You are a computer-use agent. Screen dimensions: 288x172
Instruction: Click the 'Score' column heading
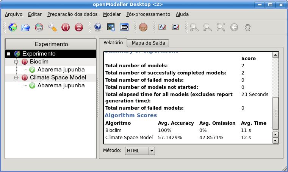click(249, 59)
